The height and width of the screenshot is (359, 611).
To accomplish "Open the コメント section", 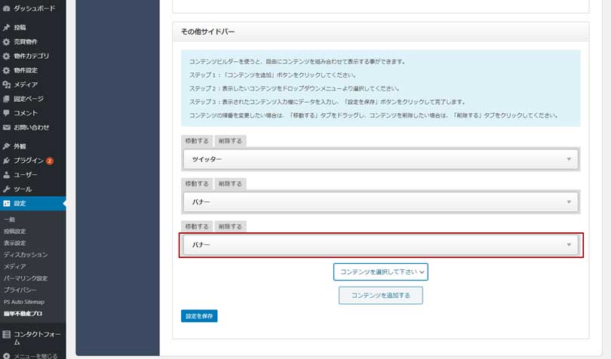I will [25, 113].
